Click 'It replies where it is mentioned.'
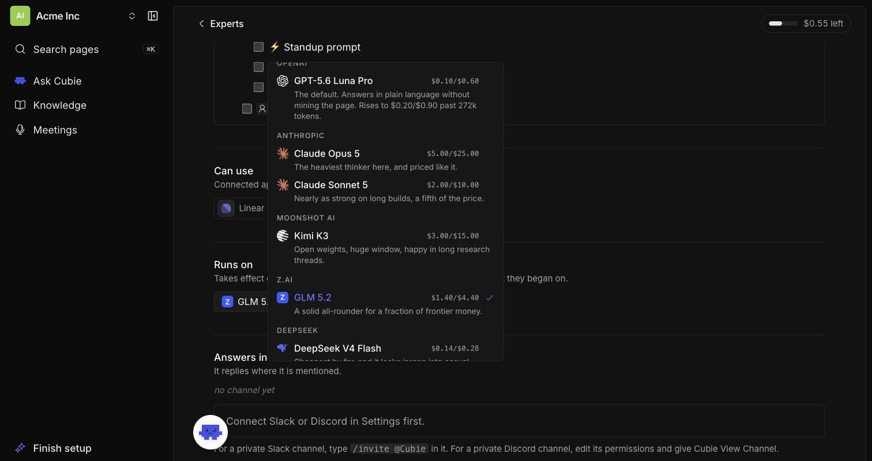This screenshot has width=872, height=461. tap(277, 371)
